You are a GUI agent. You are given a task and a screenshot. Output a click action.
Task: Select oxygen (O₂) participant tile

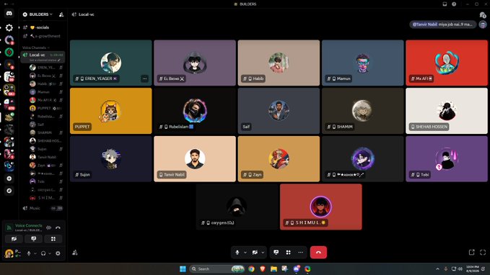237,207
